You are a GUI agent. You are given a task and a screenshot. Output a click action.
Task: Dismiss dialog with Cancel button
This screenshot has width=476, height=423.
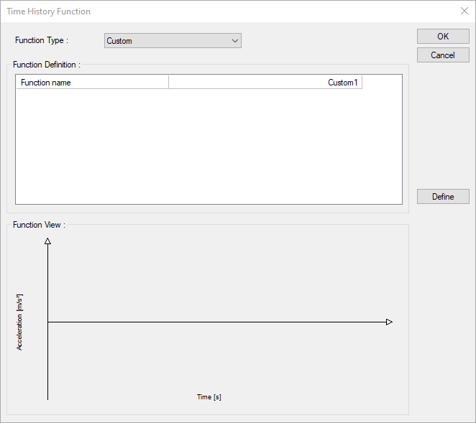click(443, 55)
